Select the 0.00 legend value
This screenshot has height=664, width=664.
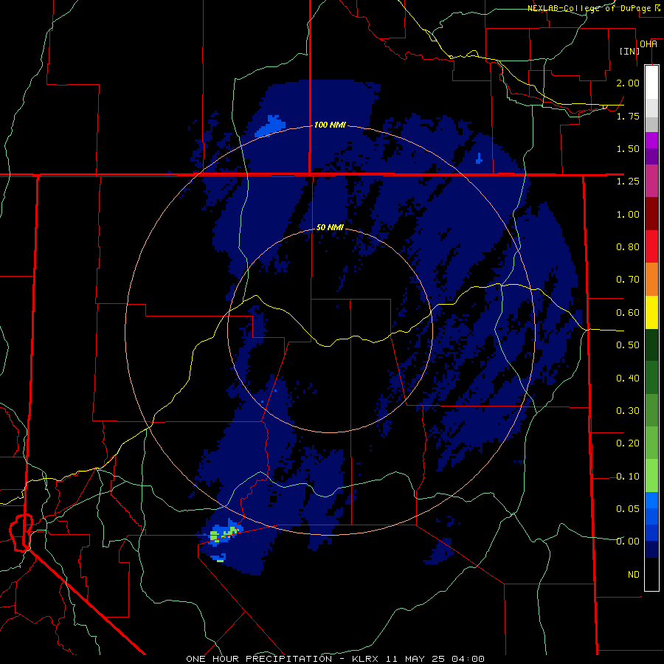628,542
